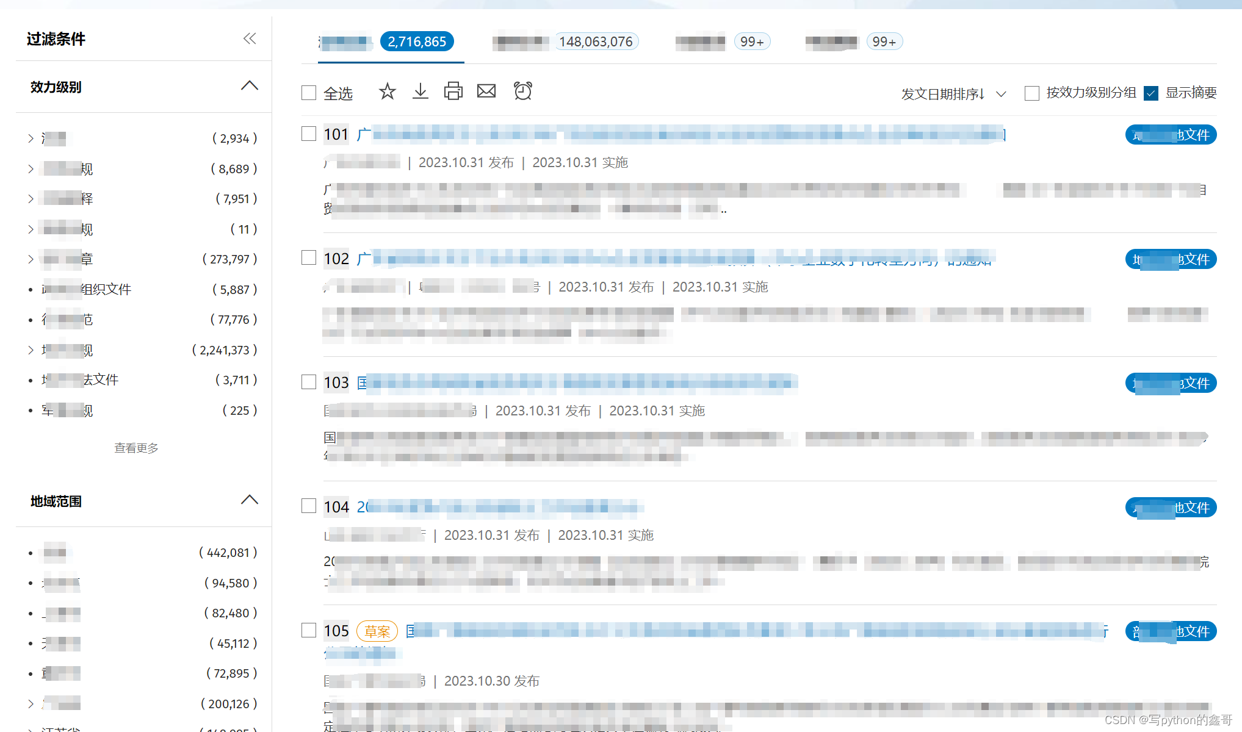Click 查看更多 to show more levels
The image size is (1242, 732).
pyautogui.click(x=136, y=448)
